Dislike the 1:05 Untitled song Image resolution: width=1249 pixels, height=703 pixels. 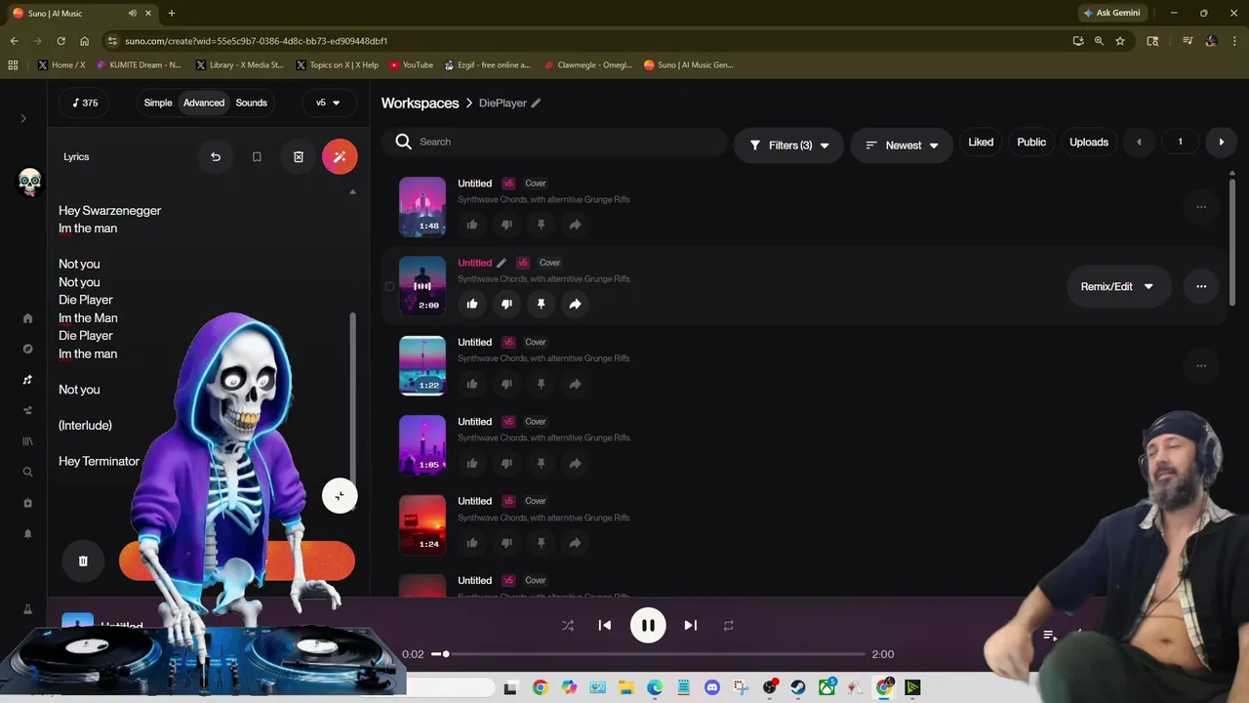[x=506, y=463]
